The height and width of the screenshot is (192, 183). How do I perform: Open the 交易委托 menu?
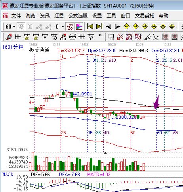tap(144, 16)
